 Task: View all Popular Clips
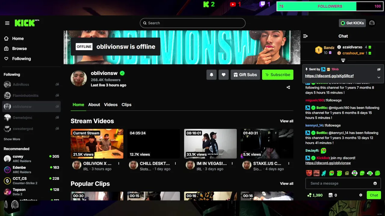pyautogui.click(x=287, y=184)
